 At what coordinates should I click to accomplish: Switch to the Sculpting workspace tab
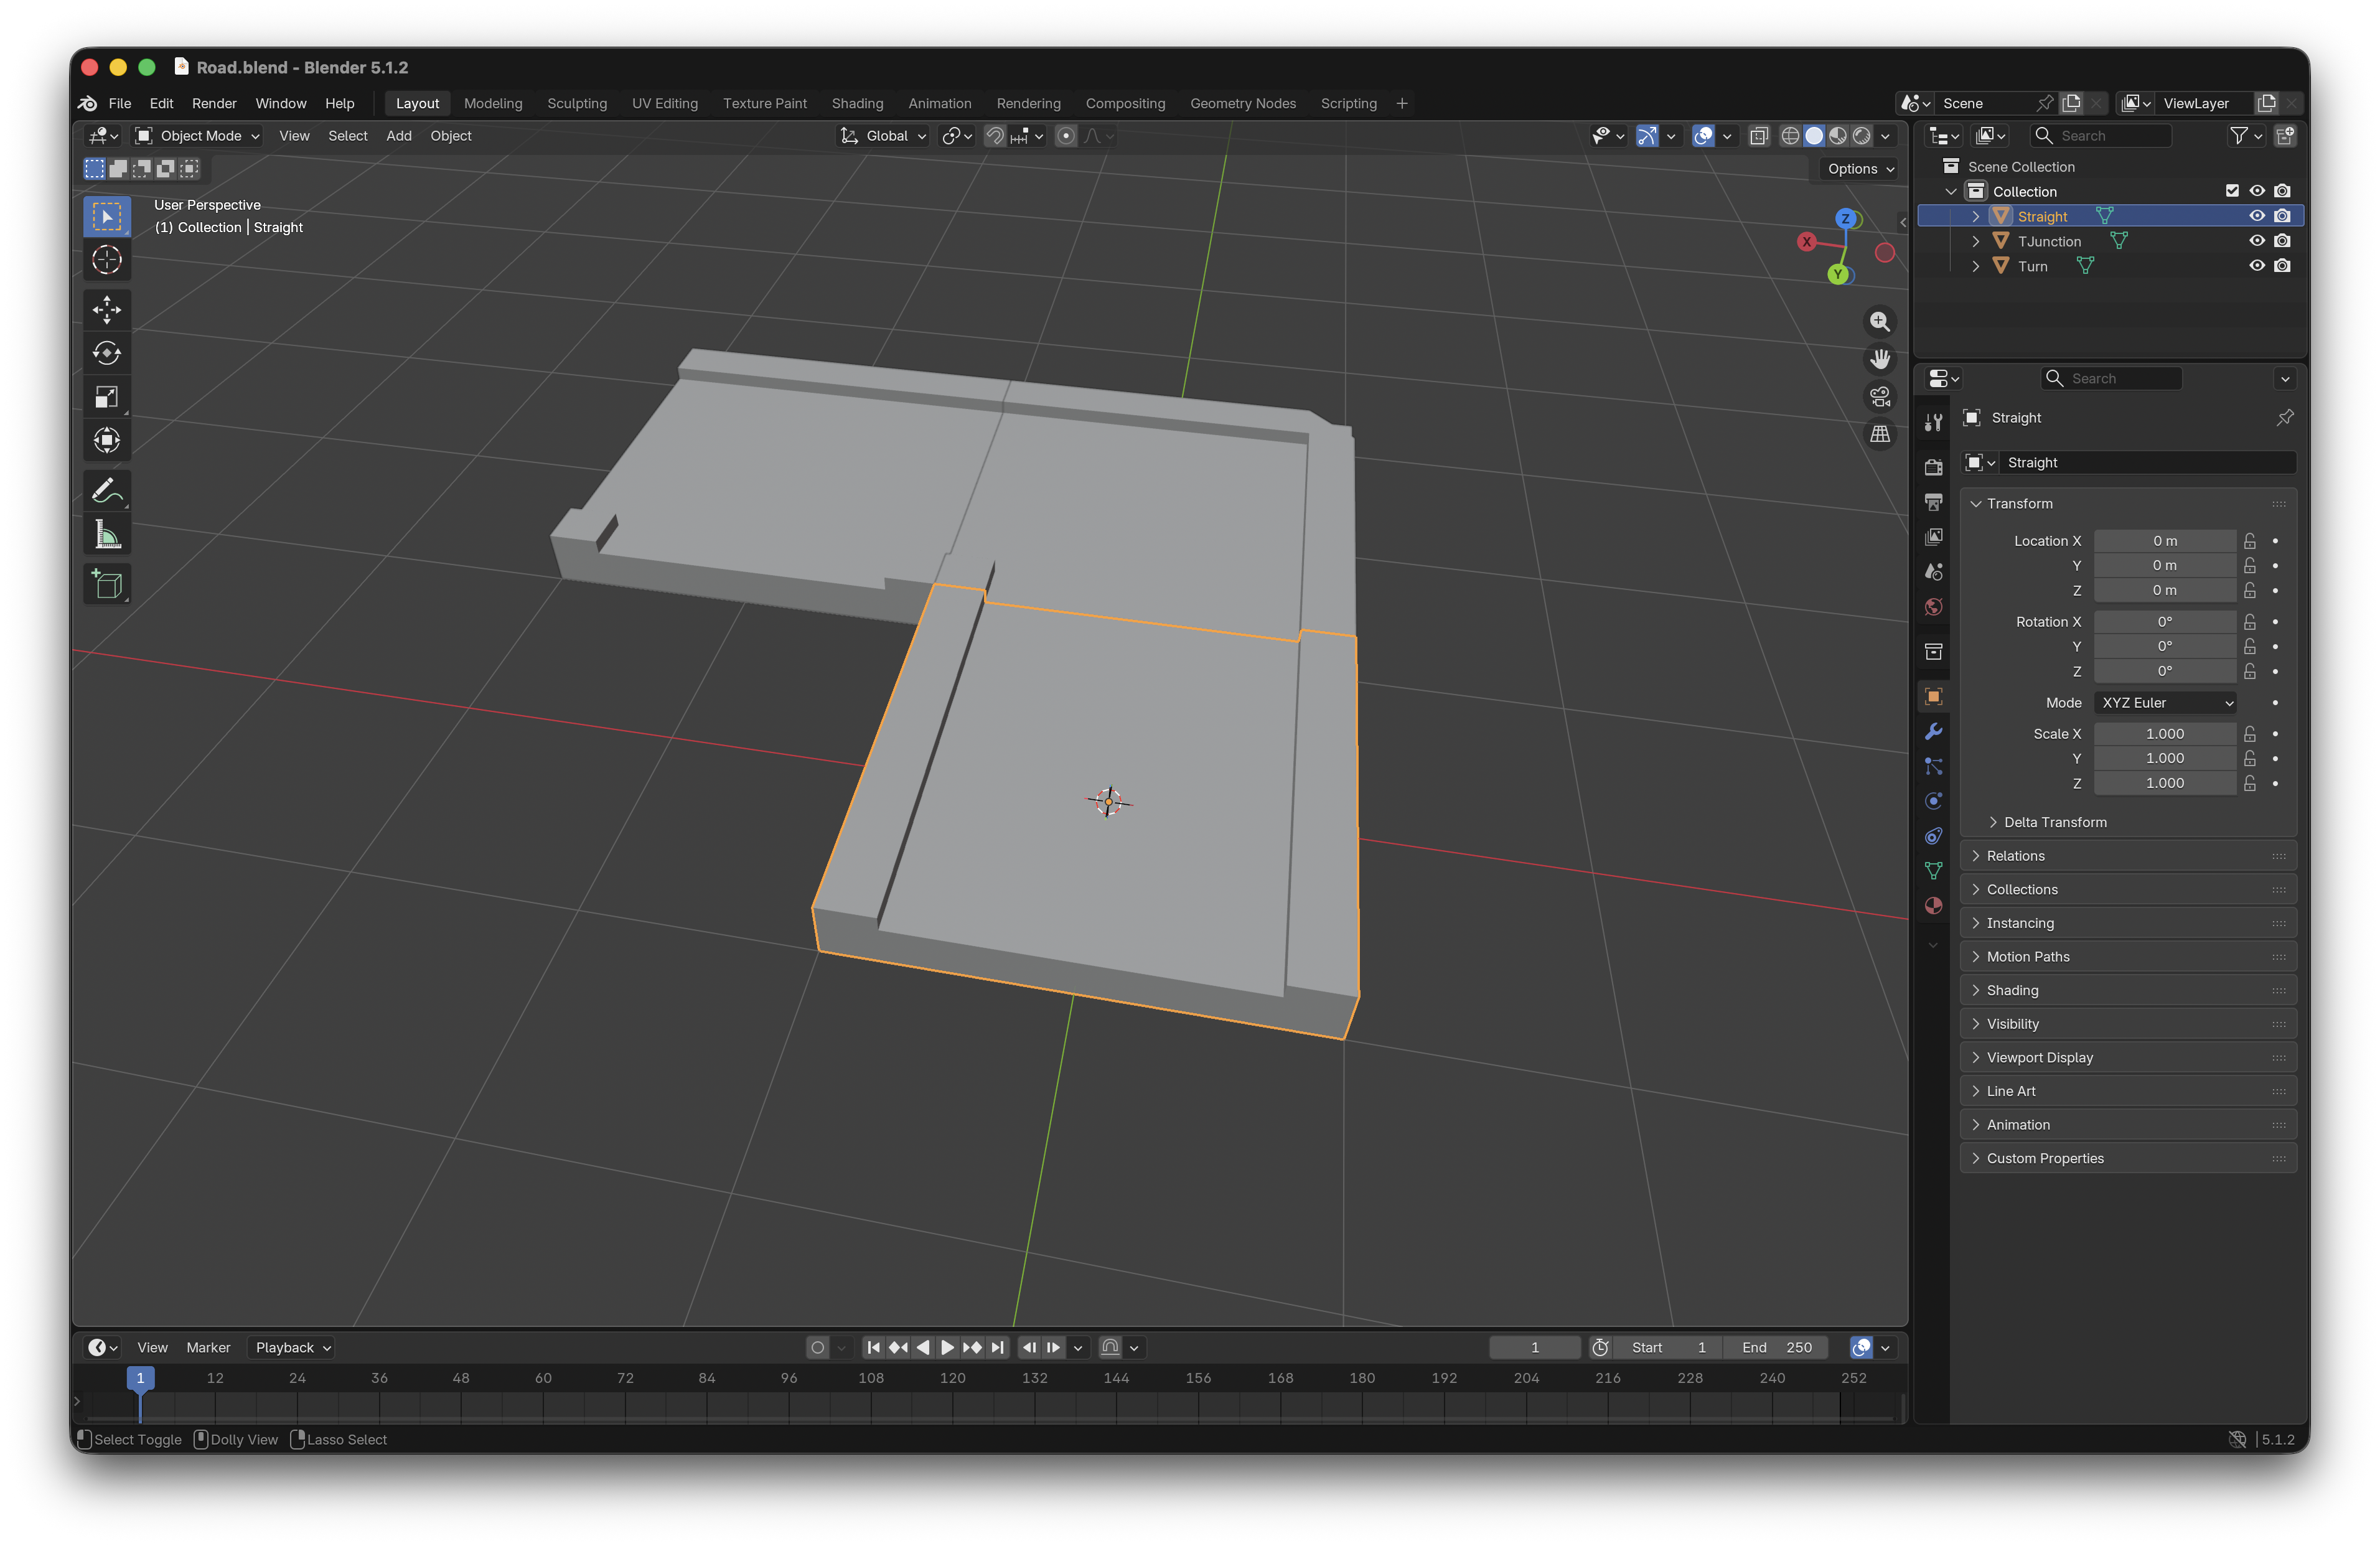point(577,103)
